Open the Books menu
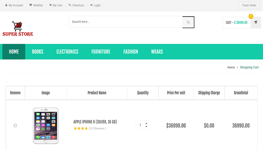This screenshot has height=150, width=263. tap(38, 52)
